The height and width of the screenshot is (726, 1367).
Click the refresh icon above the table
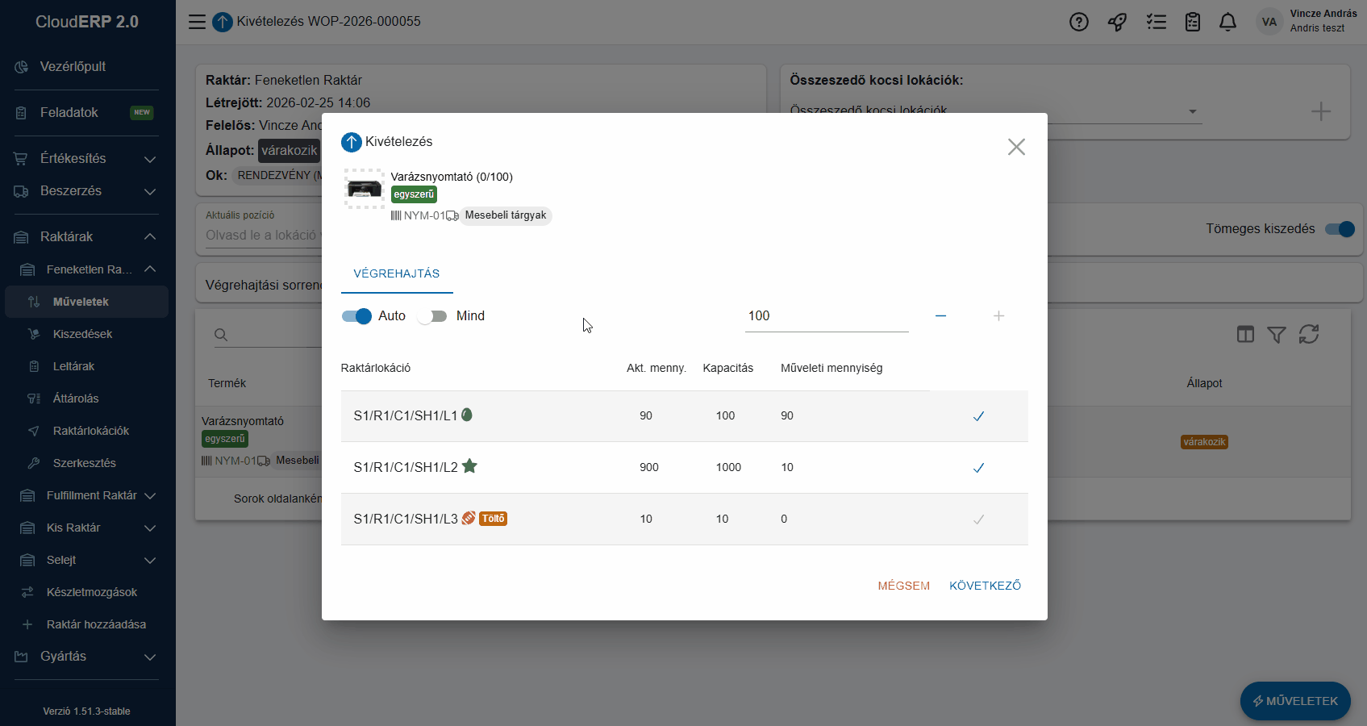pyautogui.click(x=1308, y=334)
